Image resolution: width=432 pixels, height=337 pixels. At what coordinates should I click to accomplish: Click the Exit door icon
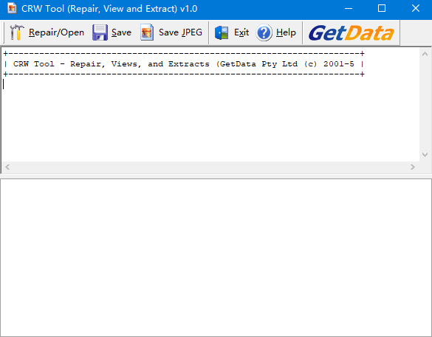pyautogui.click(x=222, y=32)
